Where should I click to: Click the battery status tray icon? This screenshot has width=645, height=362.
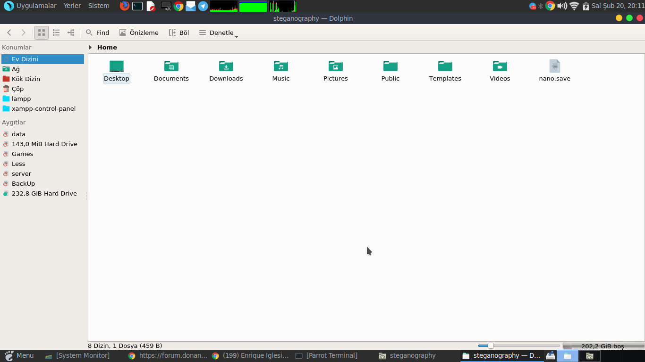(586, 6)
